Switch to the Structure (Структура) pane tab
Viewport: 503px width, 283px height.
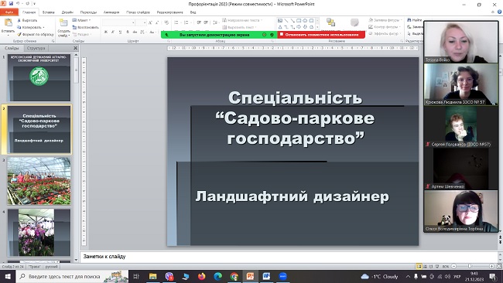[x=36, y=48]
